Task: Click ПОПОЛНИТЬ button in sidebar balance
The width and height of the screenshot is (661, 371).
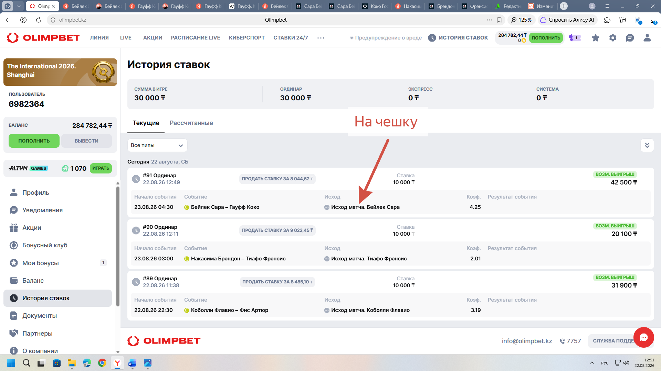Action: tap(34, 141)
